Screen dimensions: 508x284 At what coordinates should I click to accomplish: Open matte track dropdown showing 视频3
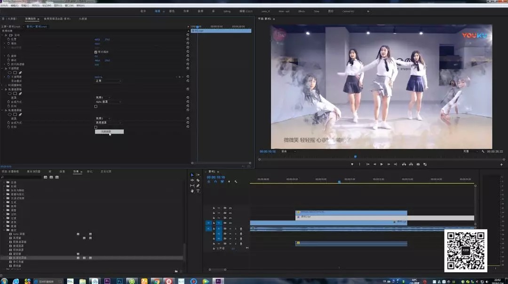pos(103,97)
